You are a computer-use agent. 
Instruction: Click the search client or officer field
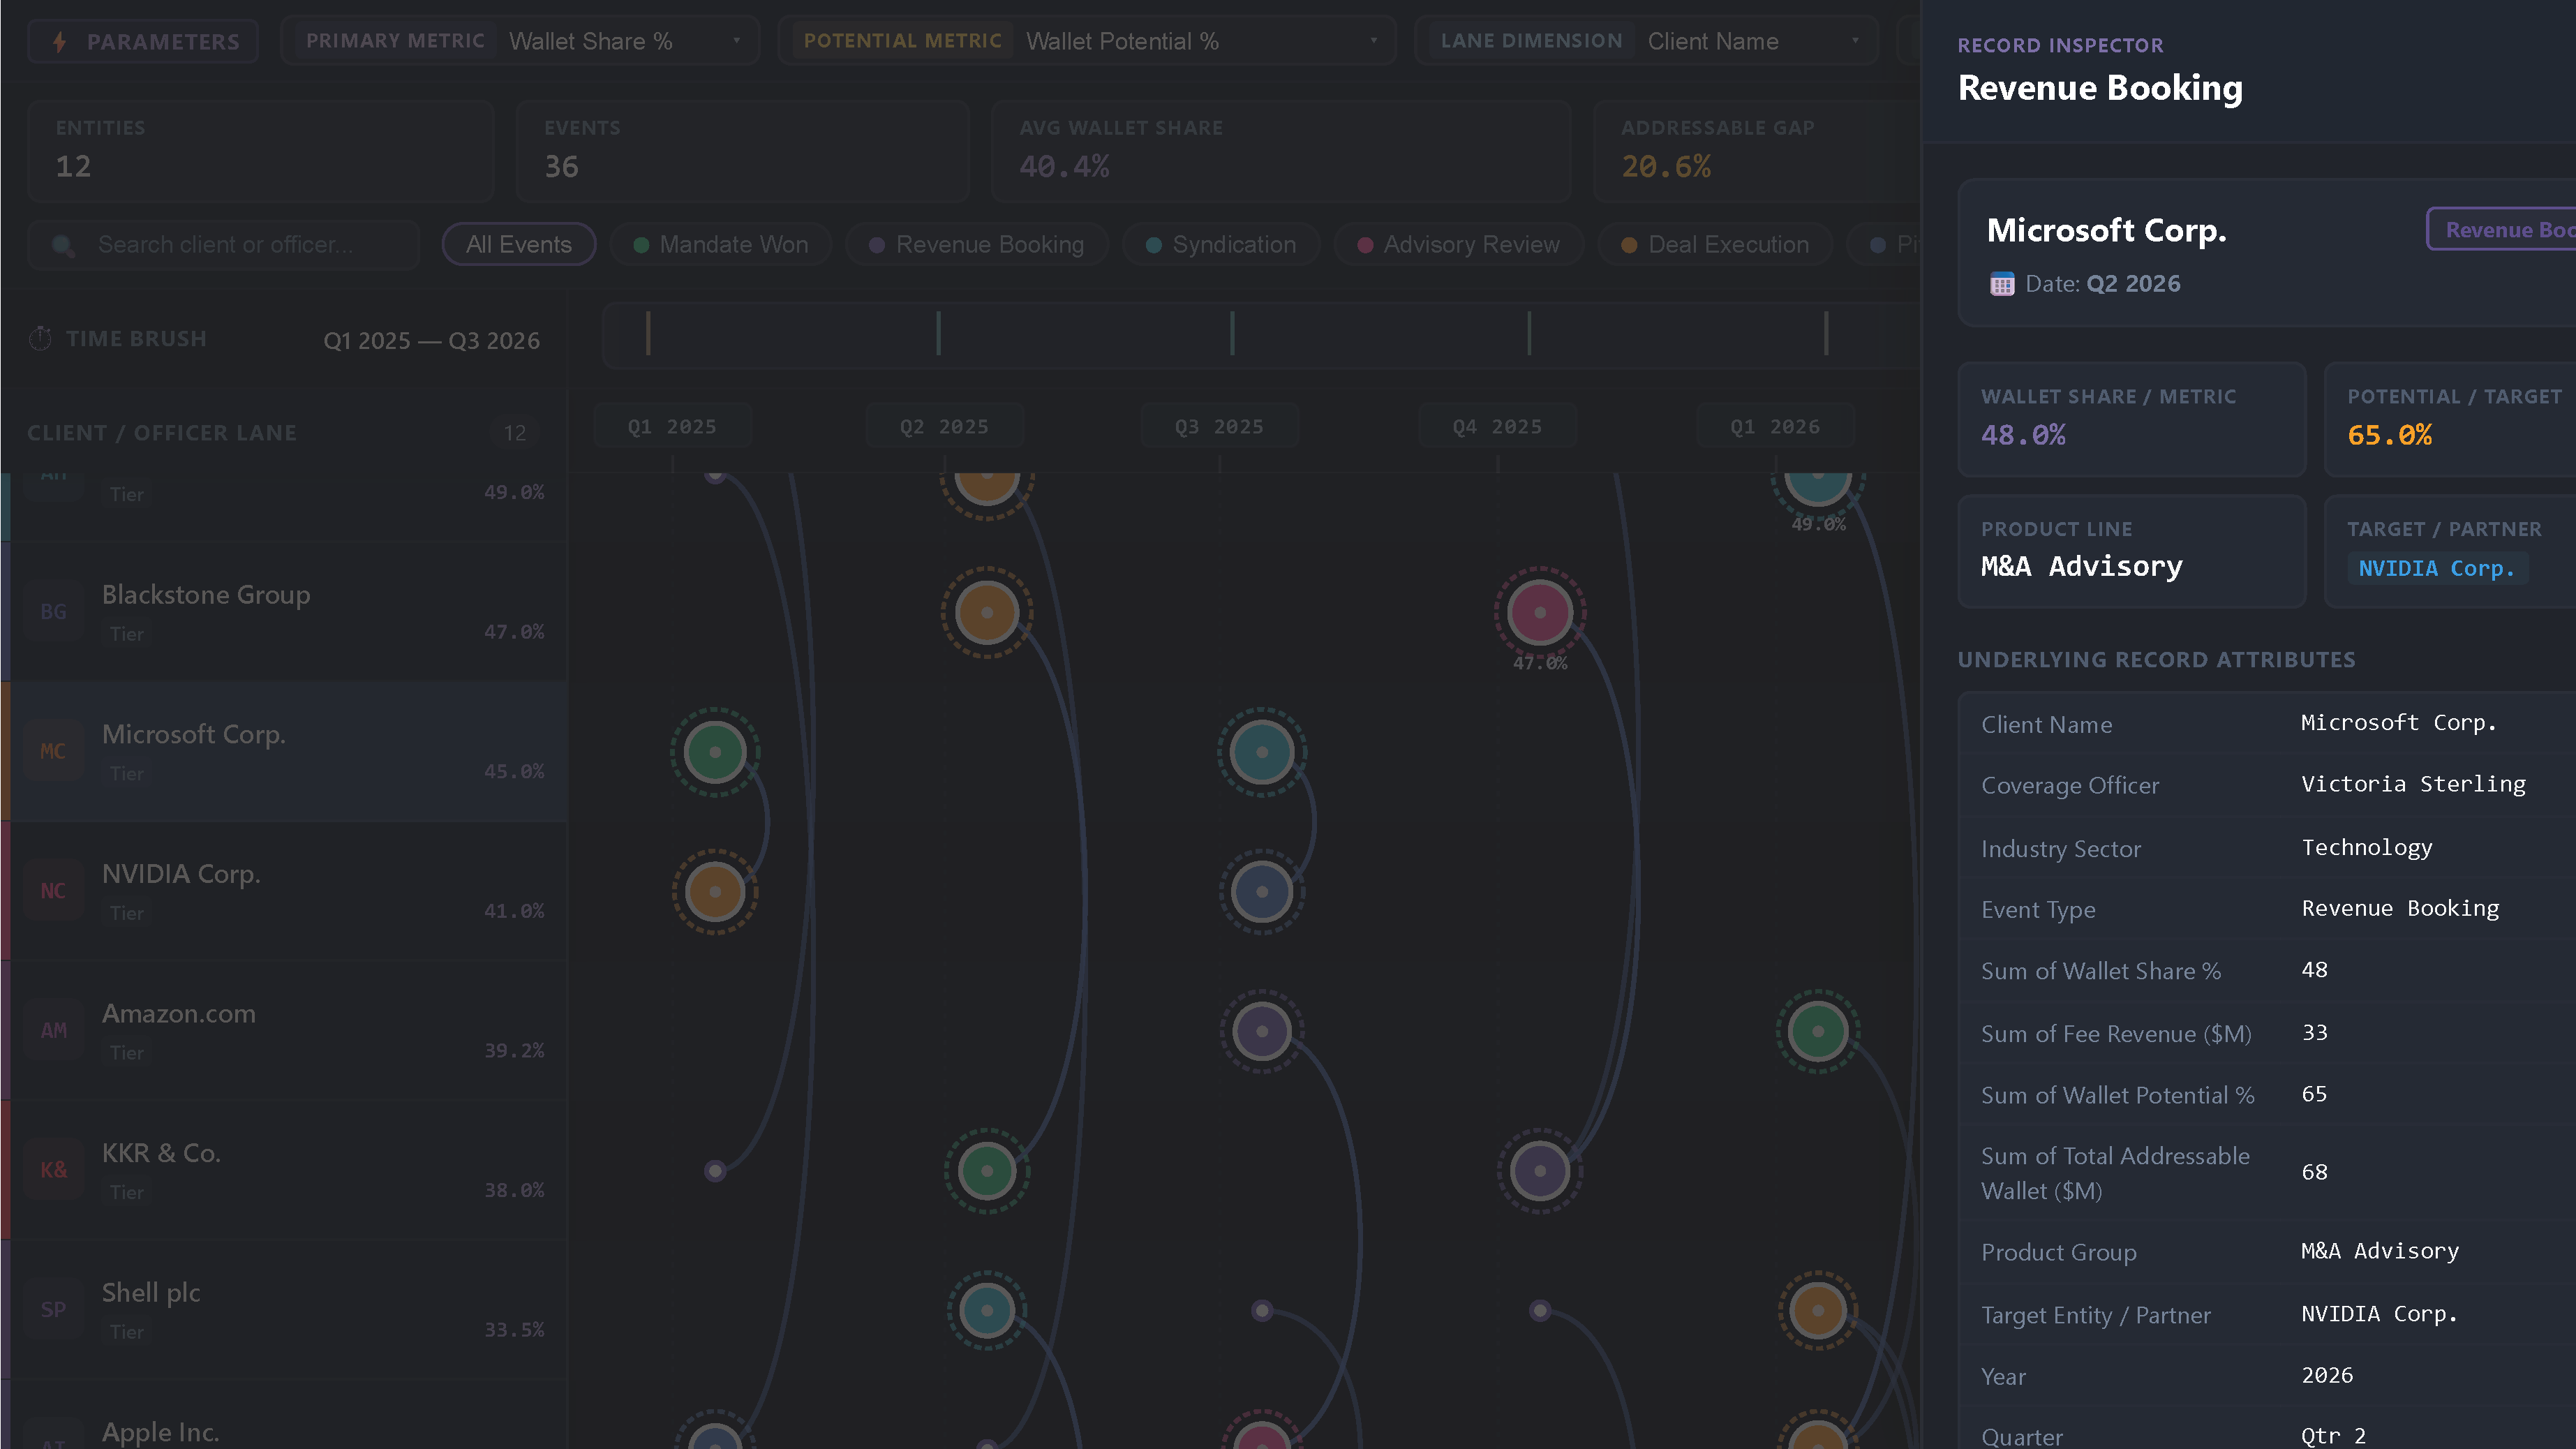(x=224, y=245)
